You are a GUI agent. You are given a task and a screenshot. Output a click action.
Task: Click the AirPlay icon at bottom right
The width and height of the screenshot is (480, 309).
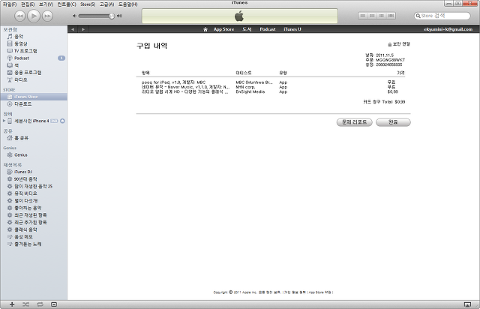click(467, 304)
